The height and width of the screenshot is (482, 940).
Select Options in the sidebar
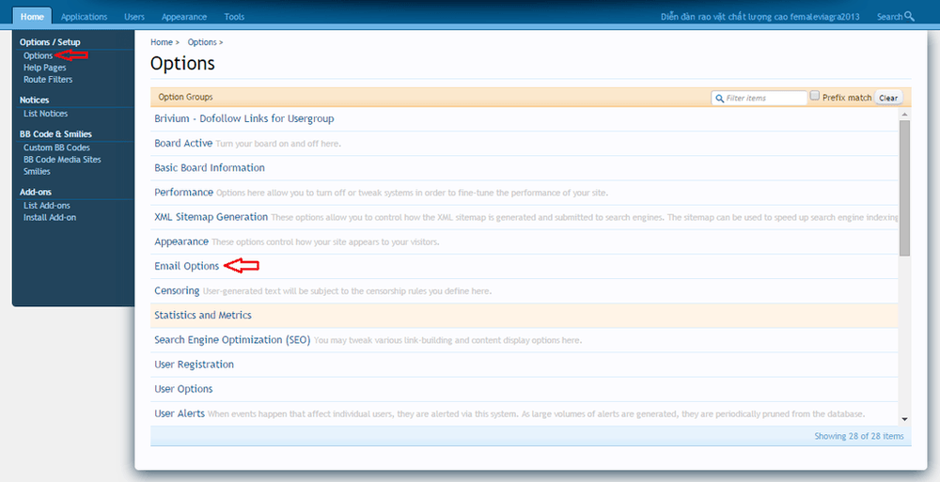coord(38,55)
